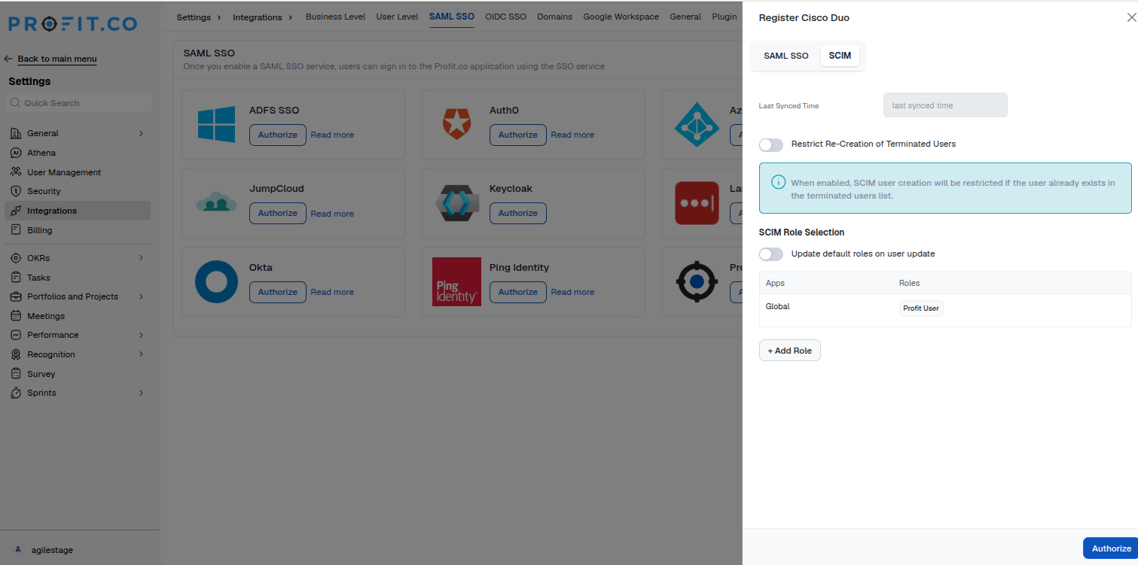Click the Tasks sidebar icon
Viewport: 1138px width, 565px height.
(16, 278)
